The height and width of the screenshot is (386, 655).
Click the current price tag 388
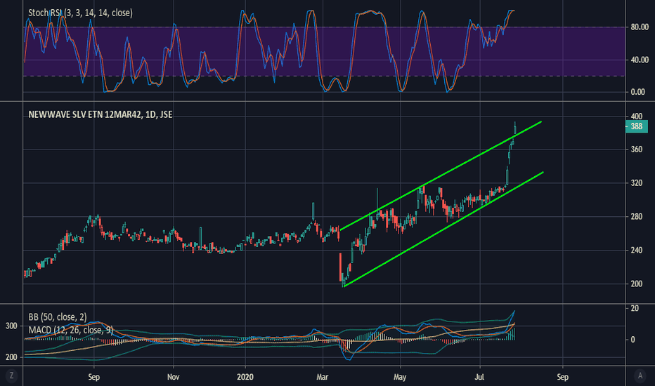click(636, 126)
